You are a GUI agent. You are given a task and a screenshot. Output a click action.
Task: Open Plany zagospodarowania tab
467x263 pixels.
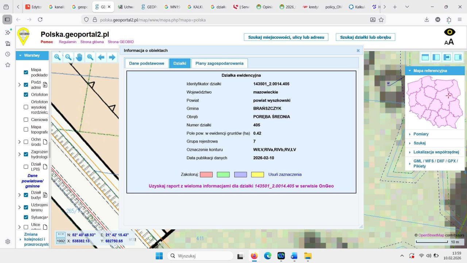219,63
